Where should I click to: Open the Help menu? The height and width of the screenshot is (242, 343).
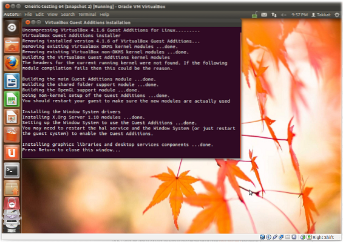(x=104, y=15)
